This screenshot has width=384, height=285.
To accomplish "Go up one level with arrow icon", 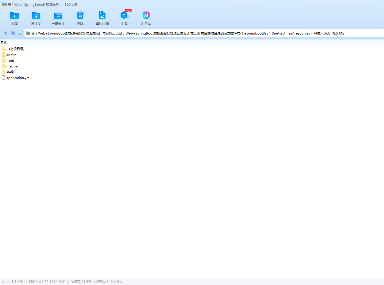I will tap(5, 33).
